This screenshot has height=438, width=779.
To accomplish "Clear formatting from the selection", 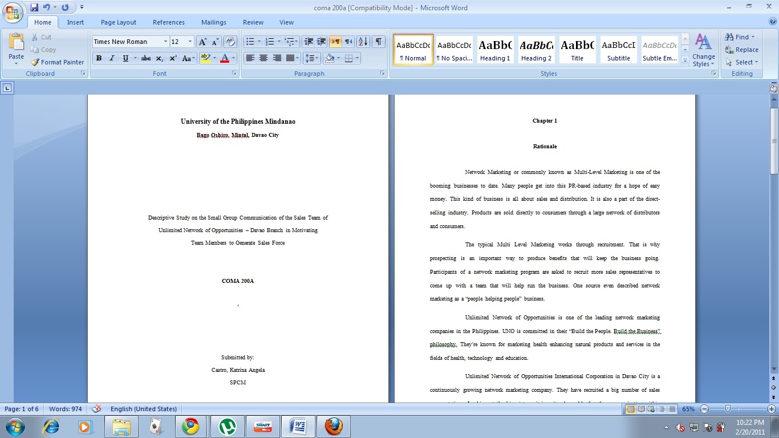I will pyautogui.click(x=230, y=42).
